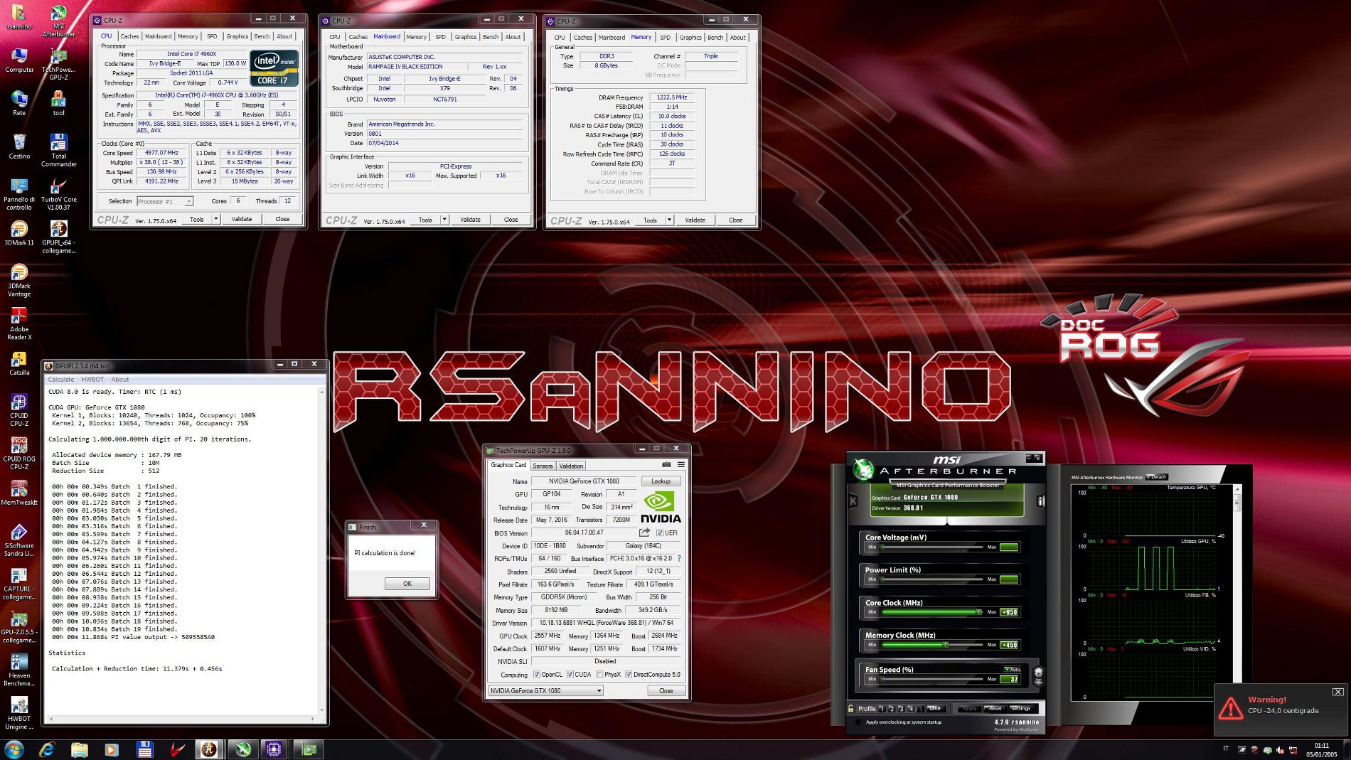Open the GPU-Z hamburger menu icon
Screen dimensions: 1351x760
681,465
